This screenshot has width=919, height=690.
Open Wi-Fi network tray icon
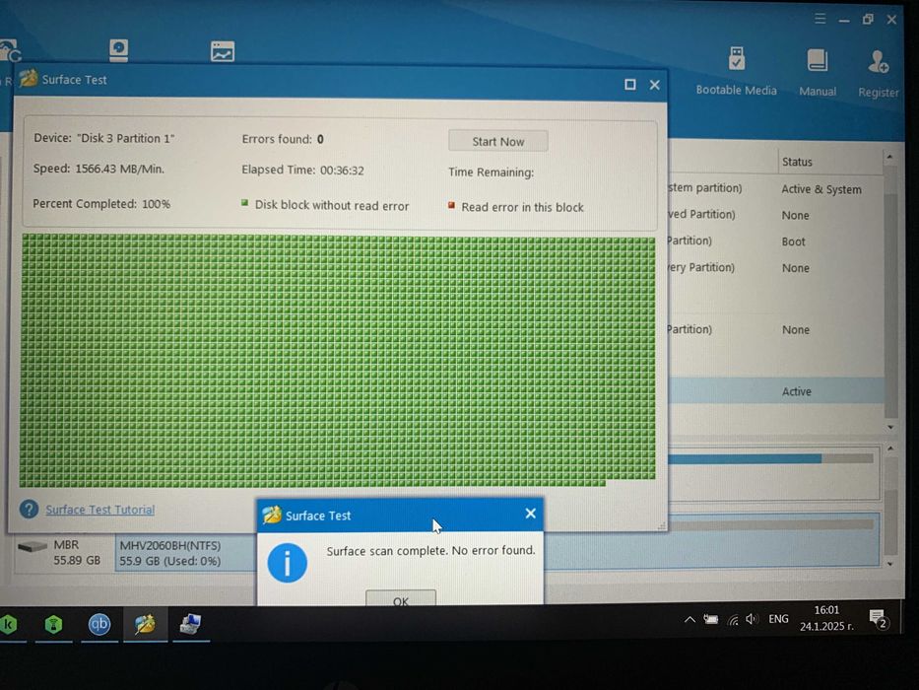(x=733, y=620)
